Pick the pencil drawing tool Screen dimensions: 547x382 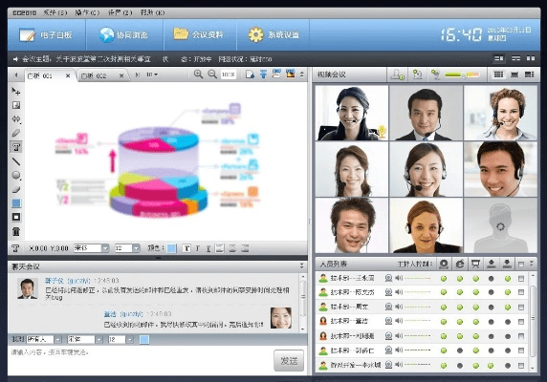point(16,133)
